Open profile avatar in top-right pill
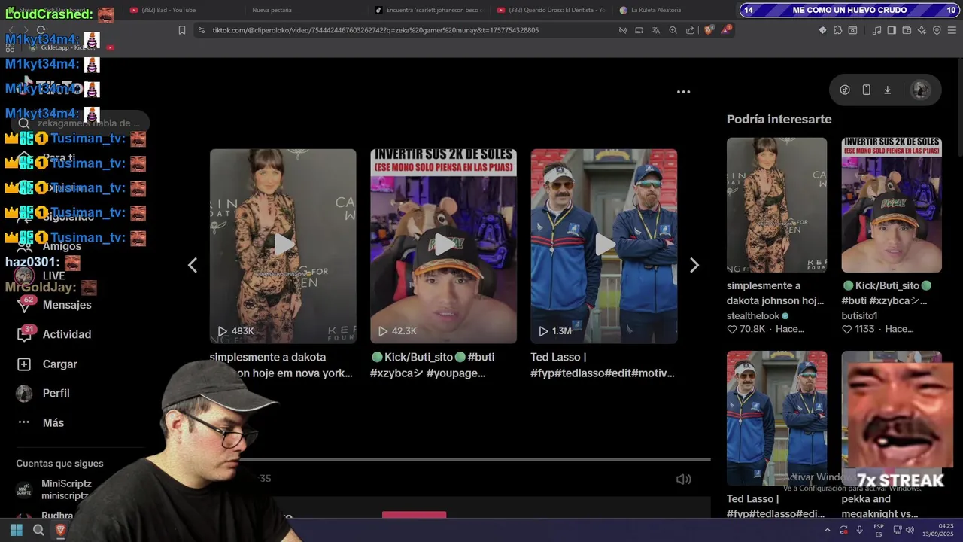The height and width of the screenshot is (542, 963). (920, 90)
